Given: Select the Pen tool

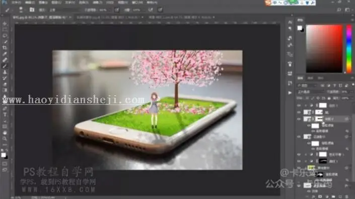Looking at the screenshot, I should 5,108.
